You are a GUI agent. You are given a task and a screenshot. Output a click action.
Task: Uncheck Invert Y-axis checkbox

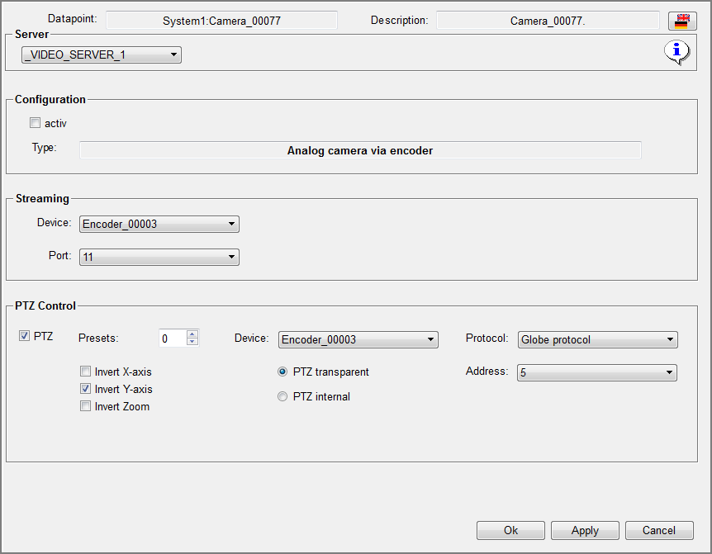(x=86, y=389)
